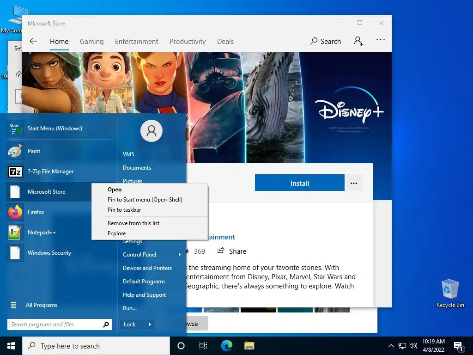Expand the arrow next to Lock

pyautogui.click(x=150, y=324)
